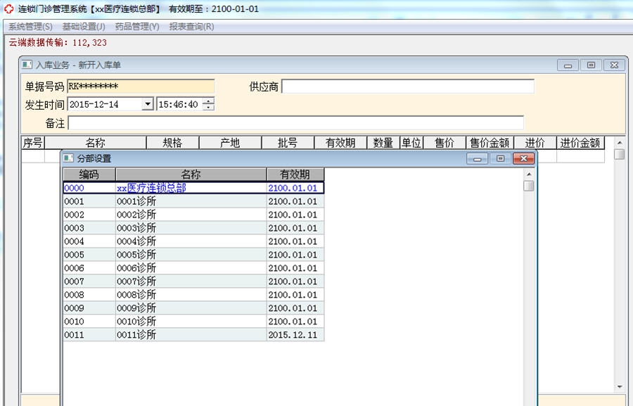Open the 发生时间 date dropdown
The height and width of the screenshot is (406, 633).
[x=147, y=103]
